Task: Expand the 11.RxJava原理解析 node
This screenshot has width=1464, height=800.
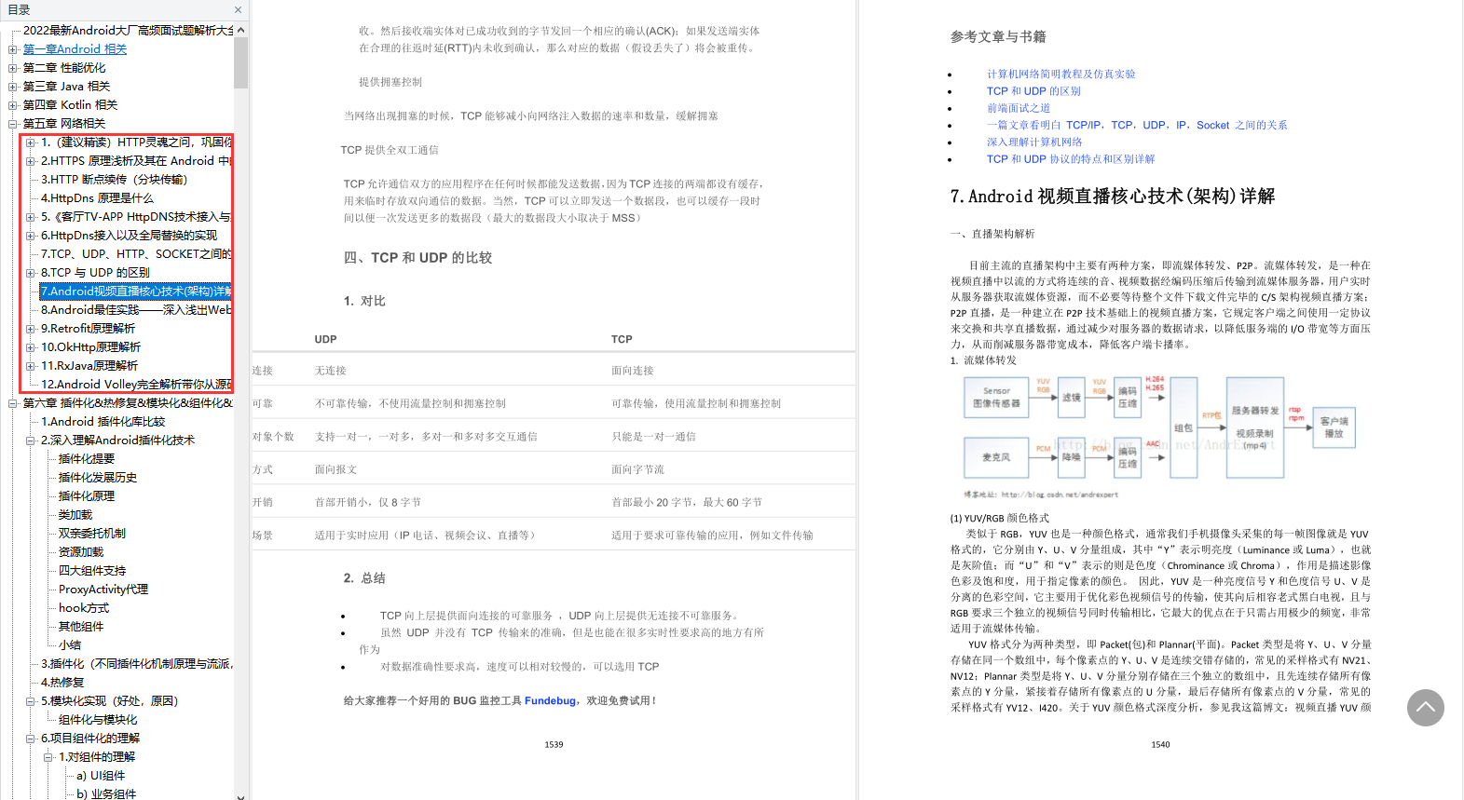Action: point(31,366)
